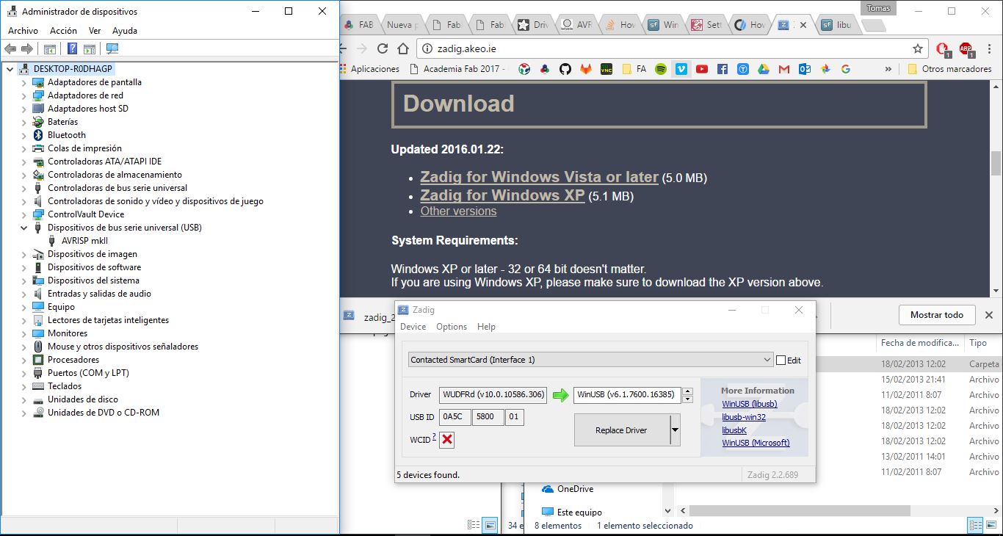1003x536 pixels.
Task: Show more bookmarks with the chevron overflow
Action: click(x=888, y=69)
